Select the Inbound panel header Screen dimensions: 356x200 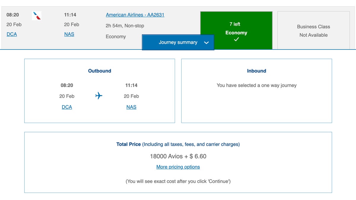click(256, 71)
